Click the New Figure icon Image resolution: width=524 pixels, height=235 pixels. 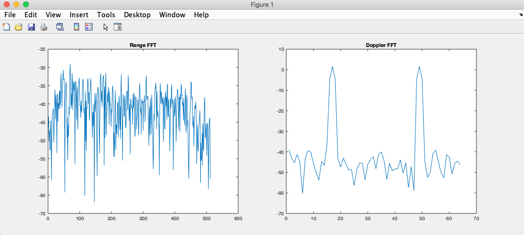pos(6,27)
